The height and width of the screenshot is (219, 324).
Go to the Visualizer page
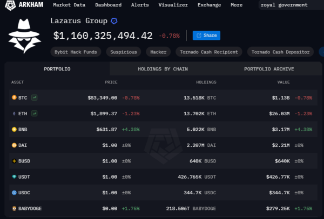click(173, 5)
